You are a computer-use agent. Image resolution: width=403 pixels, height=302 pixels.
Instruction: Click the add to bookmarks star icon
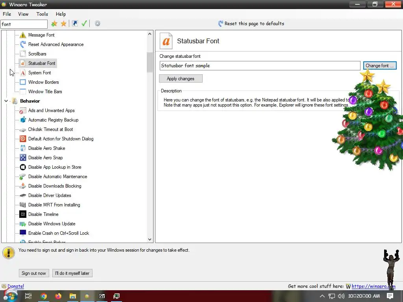[x=54, y=24]
